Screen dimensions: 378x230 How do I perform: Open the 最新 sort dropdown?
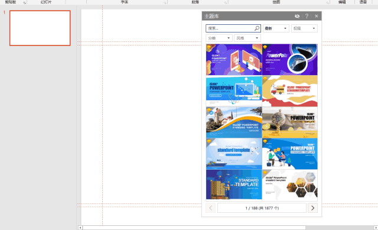tap(276, 28)
